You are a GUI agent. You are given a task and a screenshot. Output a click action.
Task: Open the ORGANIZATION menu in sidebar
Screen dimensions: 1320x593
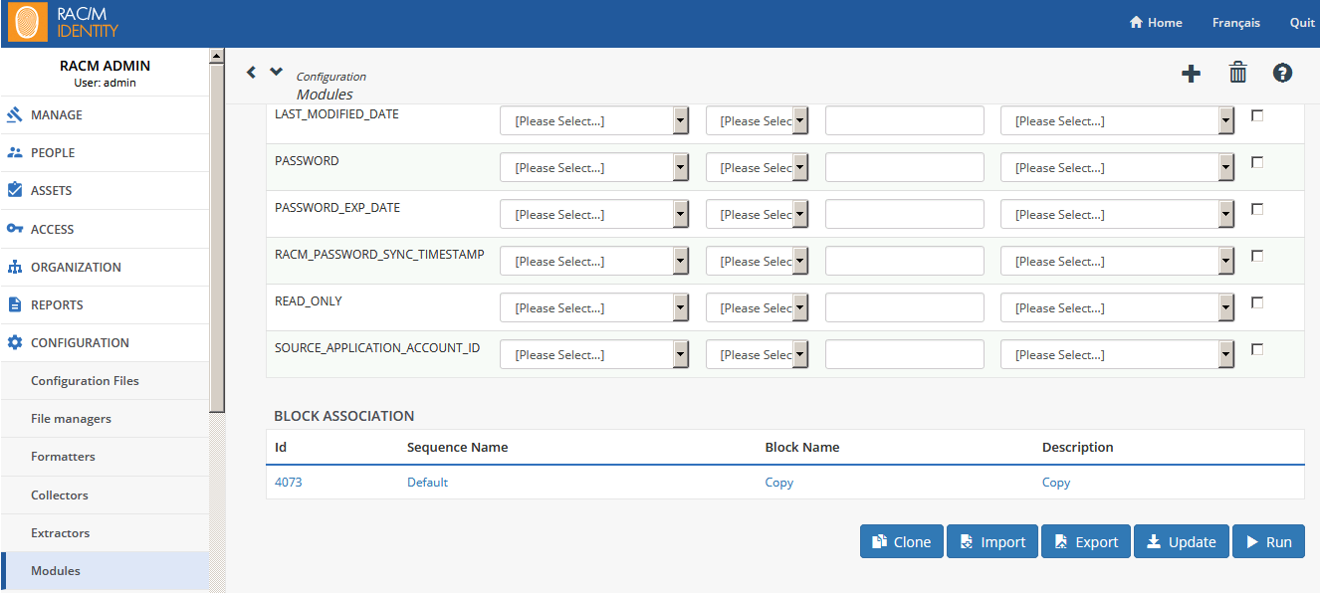(x=105, y=267)
